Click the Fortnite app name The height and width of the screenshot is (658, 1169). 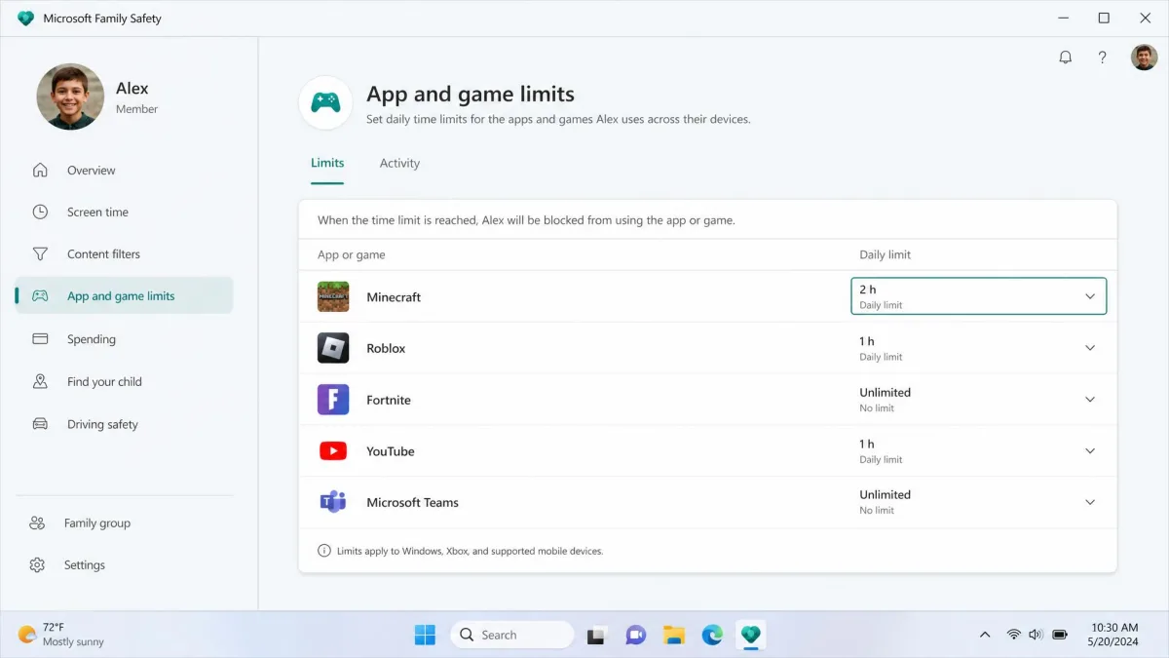[389, 401]
